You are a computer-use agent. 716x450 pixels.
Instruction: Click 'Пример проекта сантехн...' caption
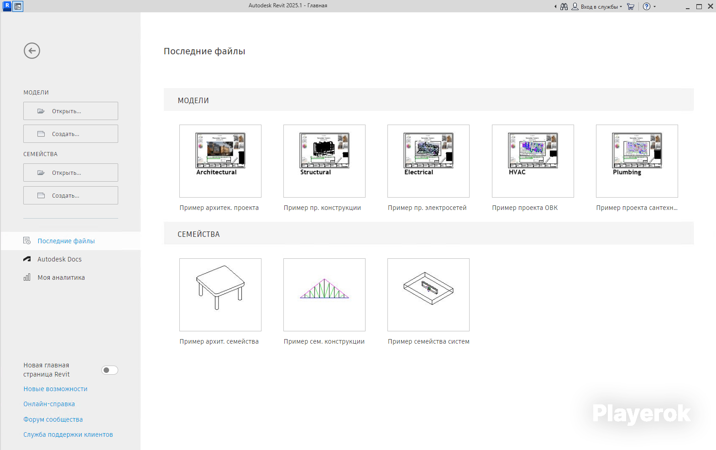pos(637,208)
